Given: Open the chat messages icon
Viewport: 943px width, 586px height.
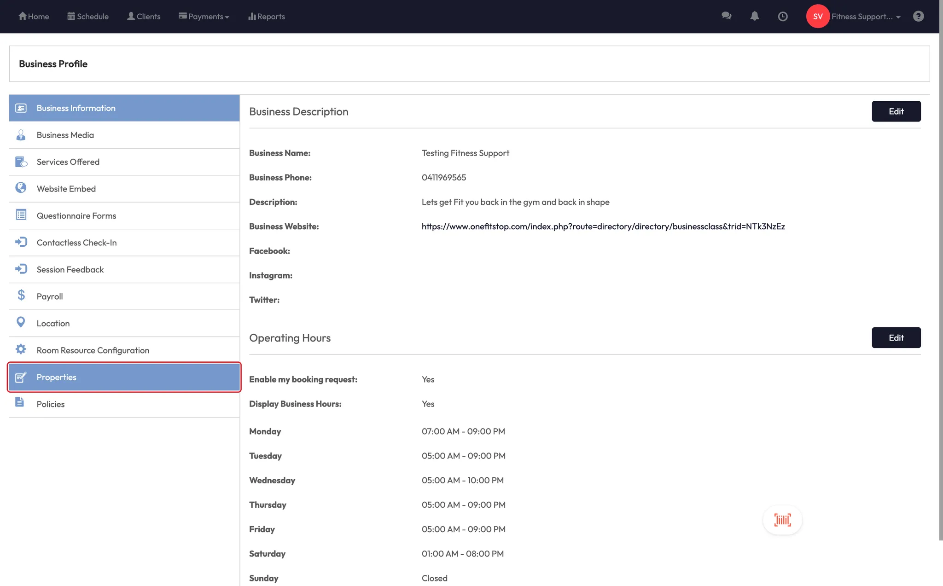Looking at the screenshot, I should tap(727, 16).
